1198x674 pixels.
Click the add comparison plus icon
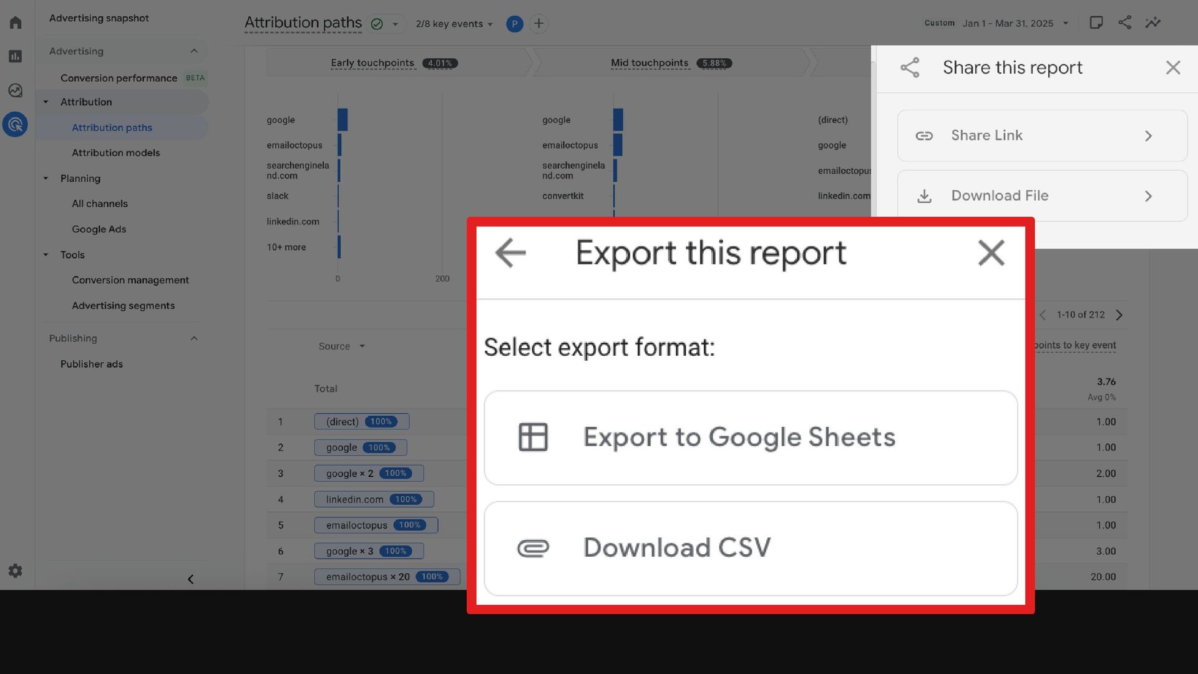coord(538,24)
